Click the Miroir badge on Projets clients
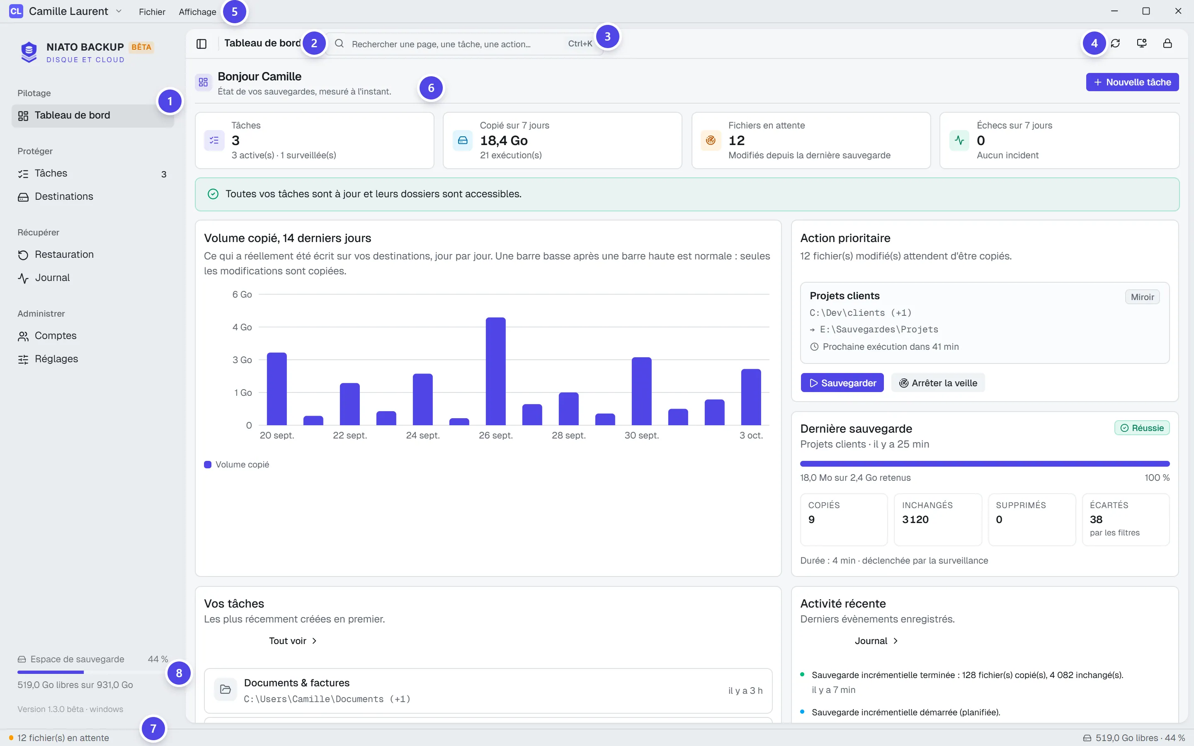The height and width of the screenshot is (746, 1194). [x=1142, y=297]
